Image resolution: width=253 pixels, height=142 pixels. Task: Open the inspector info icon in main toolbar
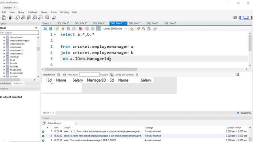pos(11,17)
